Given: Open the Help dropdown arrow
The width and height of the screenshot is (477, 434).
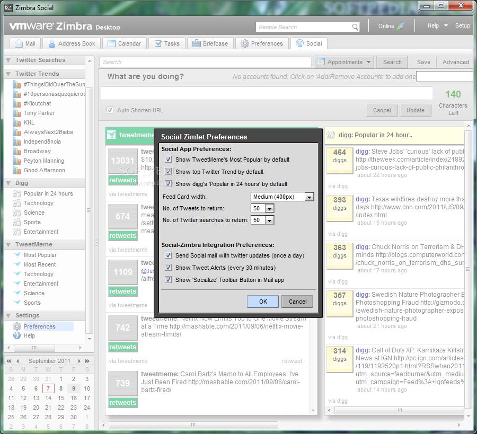Looking at the screenshot, I should click(446, 25).
